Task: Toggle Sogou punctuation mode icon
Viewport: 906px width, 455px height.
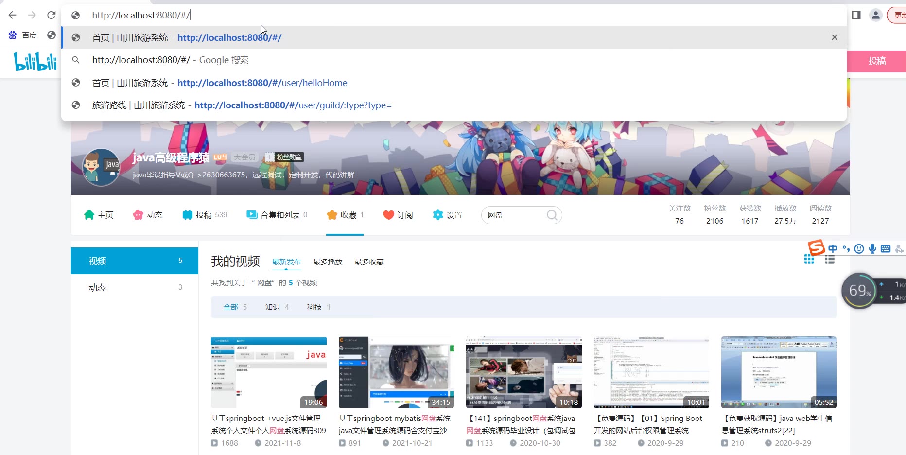Action: pos(846,249)
